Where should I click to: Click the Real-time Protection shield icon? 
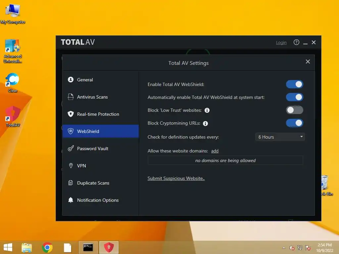pos(71,114)
